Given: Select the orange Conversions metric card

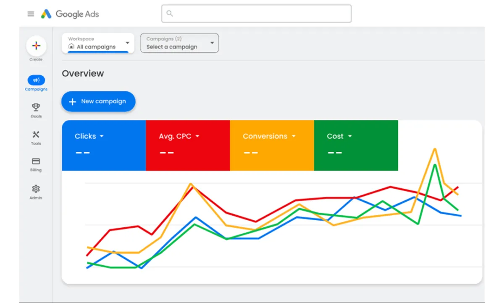Looking at the screenshot, I should coord(272,145).
